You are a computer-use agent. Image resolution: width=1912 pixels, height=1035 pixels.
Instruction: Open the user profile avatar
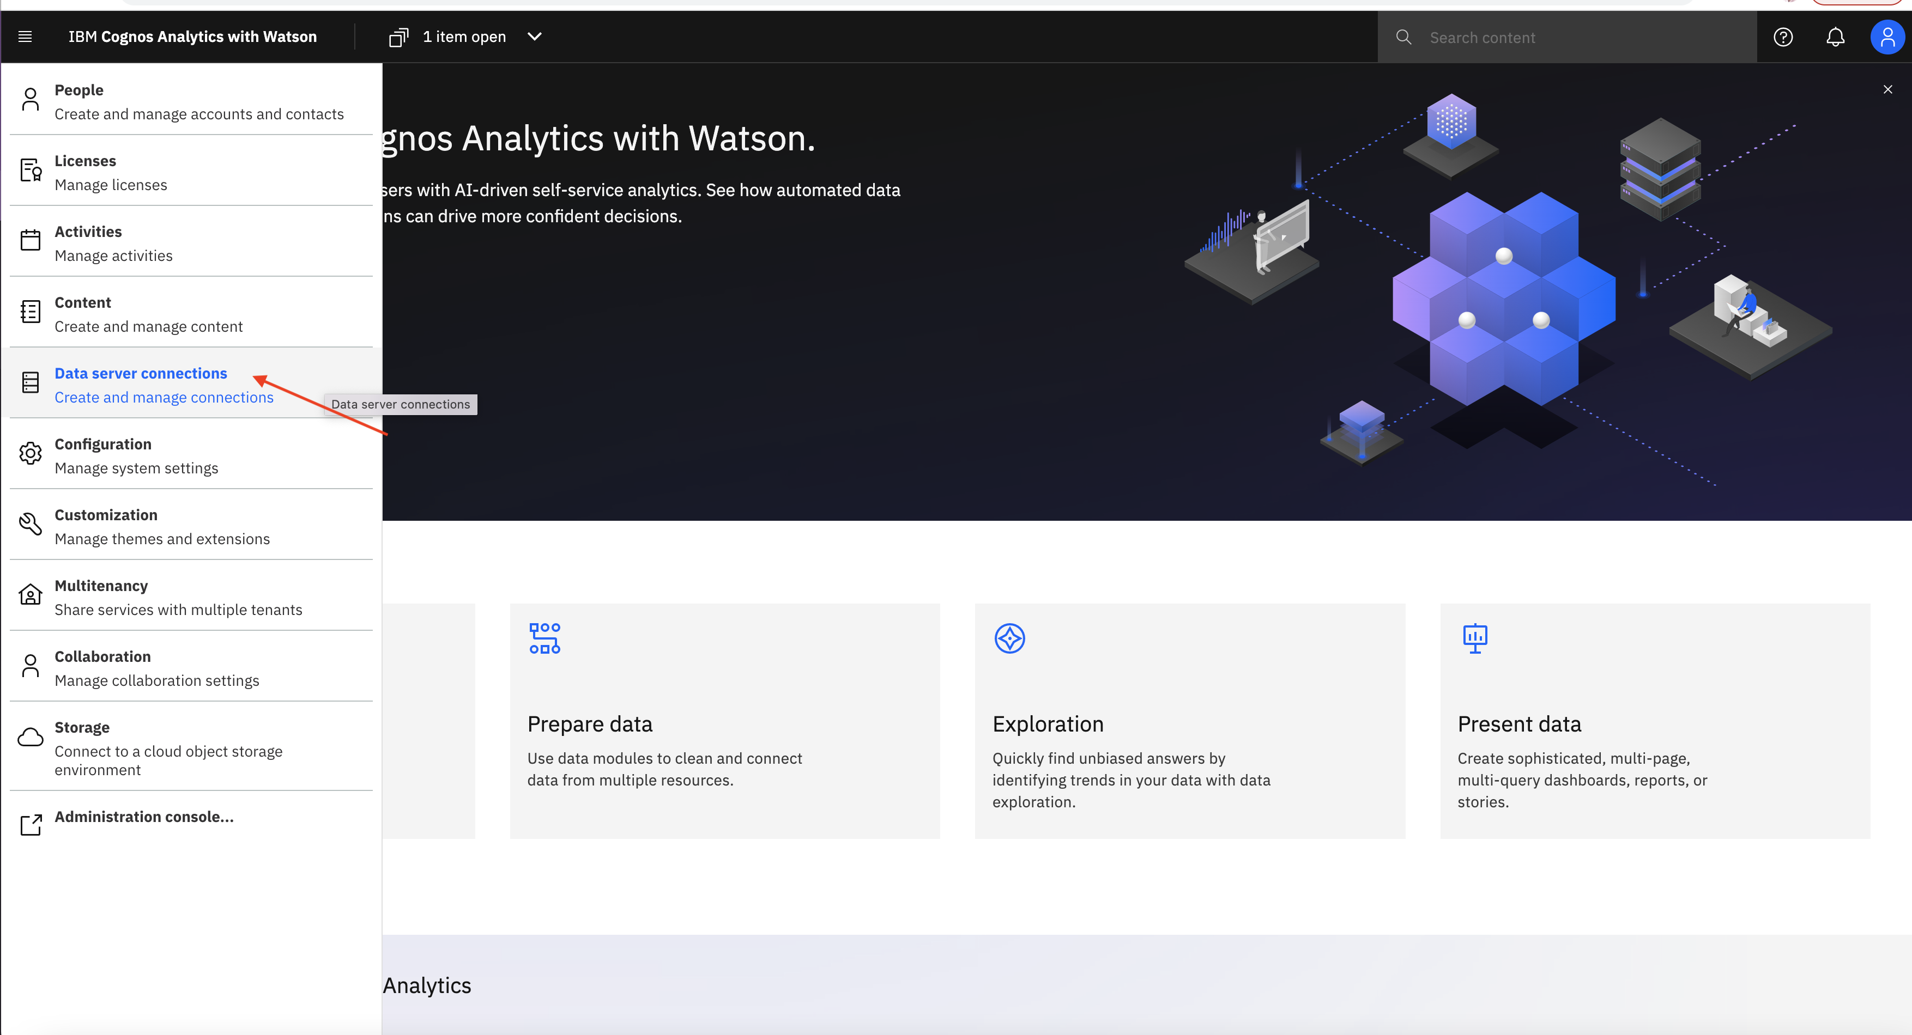point(1887,37)
